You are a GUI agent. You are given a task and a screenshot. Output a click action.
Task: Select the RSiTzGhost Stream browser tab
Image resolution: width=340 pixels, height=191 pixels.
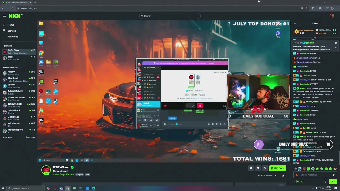(x=16, y=3)
